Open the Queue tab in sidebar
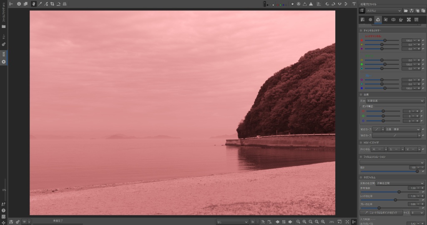Image resolution: width=427 pixels, height=225 pixels. point(3,40)
